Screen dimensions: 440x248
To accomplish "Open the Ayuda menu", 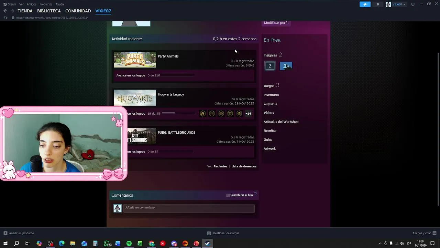I will tap(59, 4).
